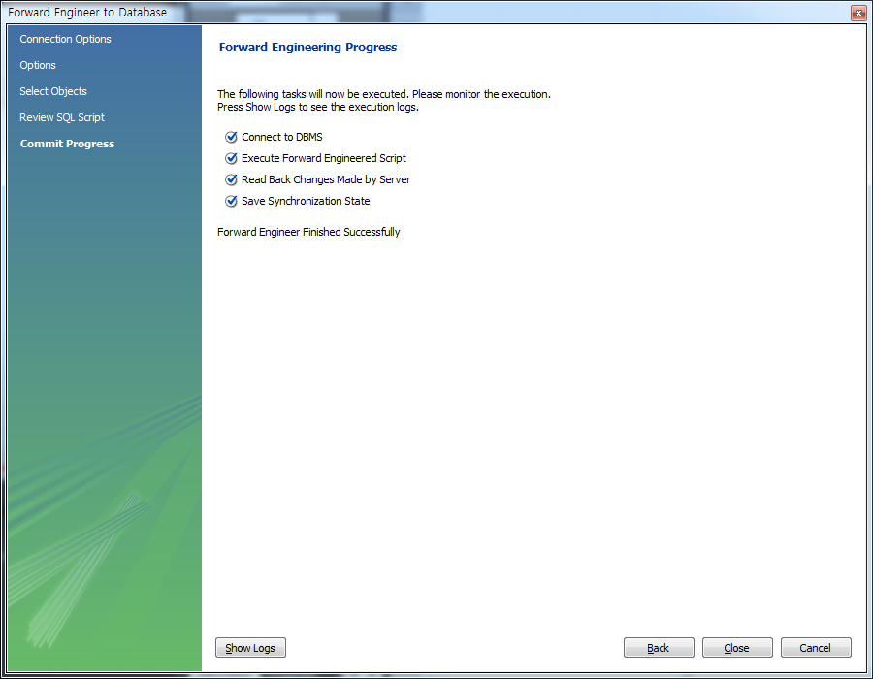Screen dimensions: 873x679
Task: Select Options step in sidebar
Action: 38,65
